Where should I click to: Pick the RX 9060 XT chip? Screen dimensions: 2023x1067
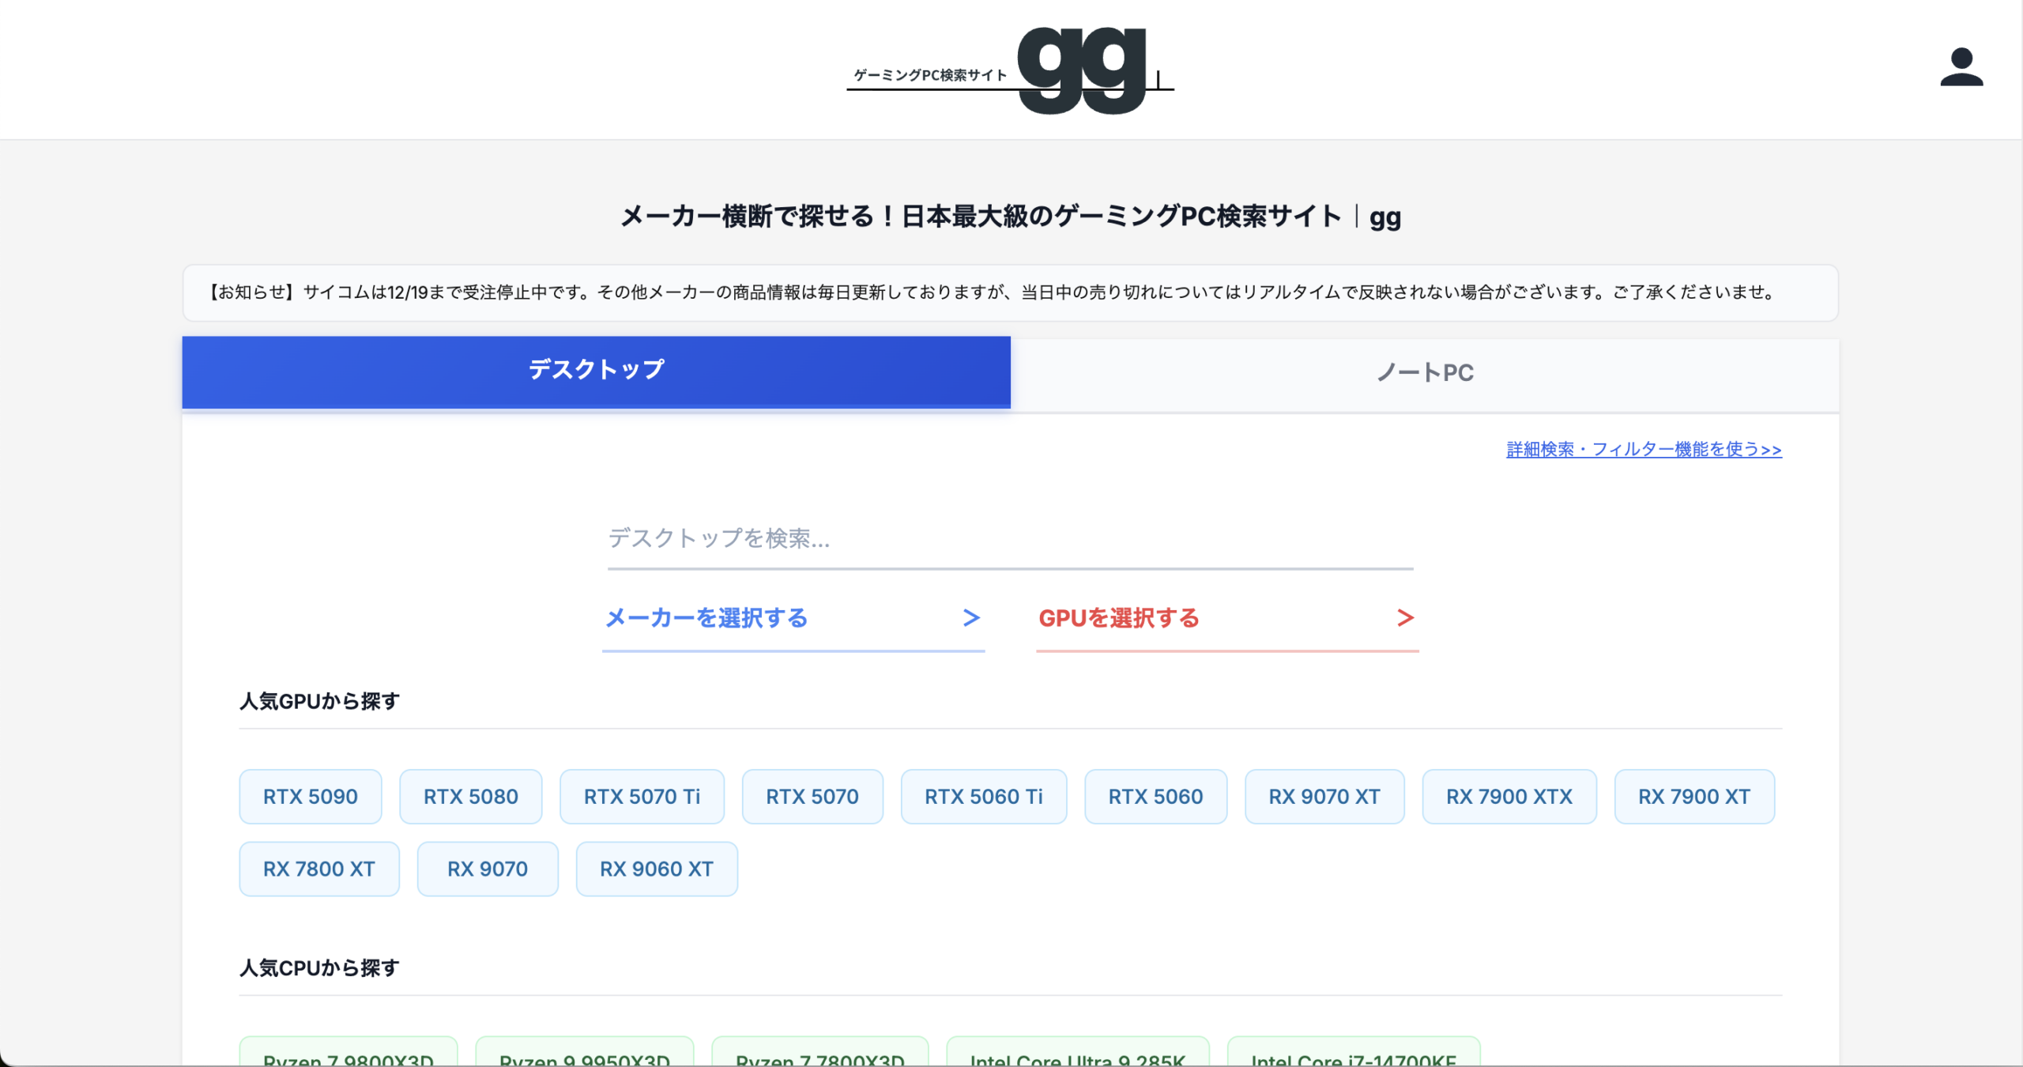coord(656,869)
